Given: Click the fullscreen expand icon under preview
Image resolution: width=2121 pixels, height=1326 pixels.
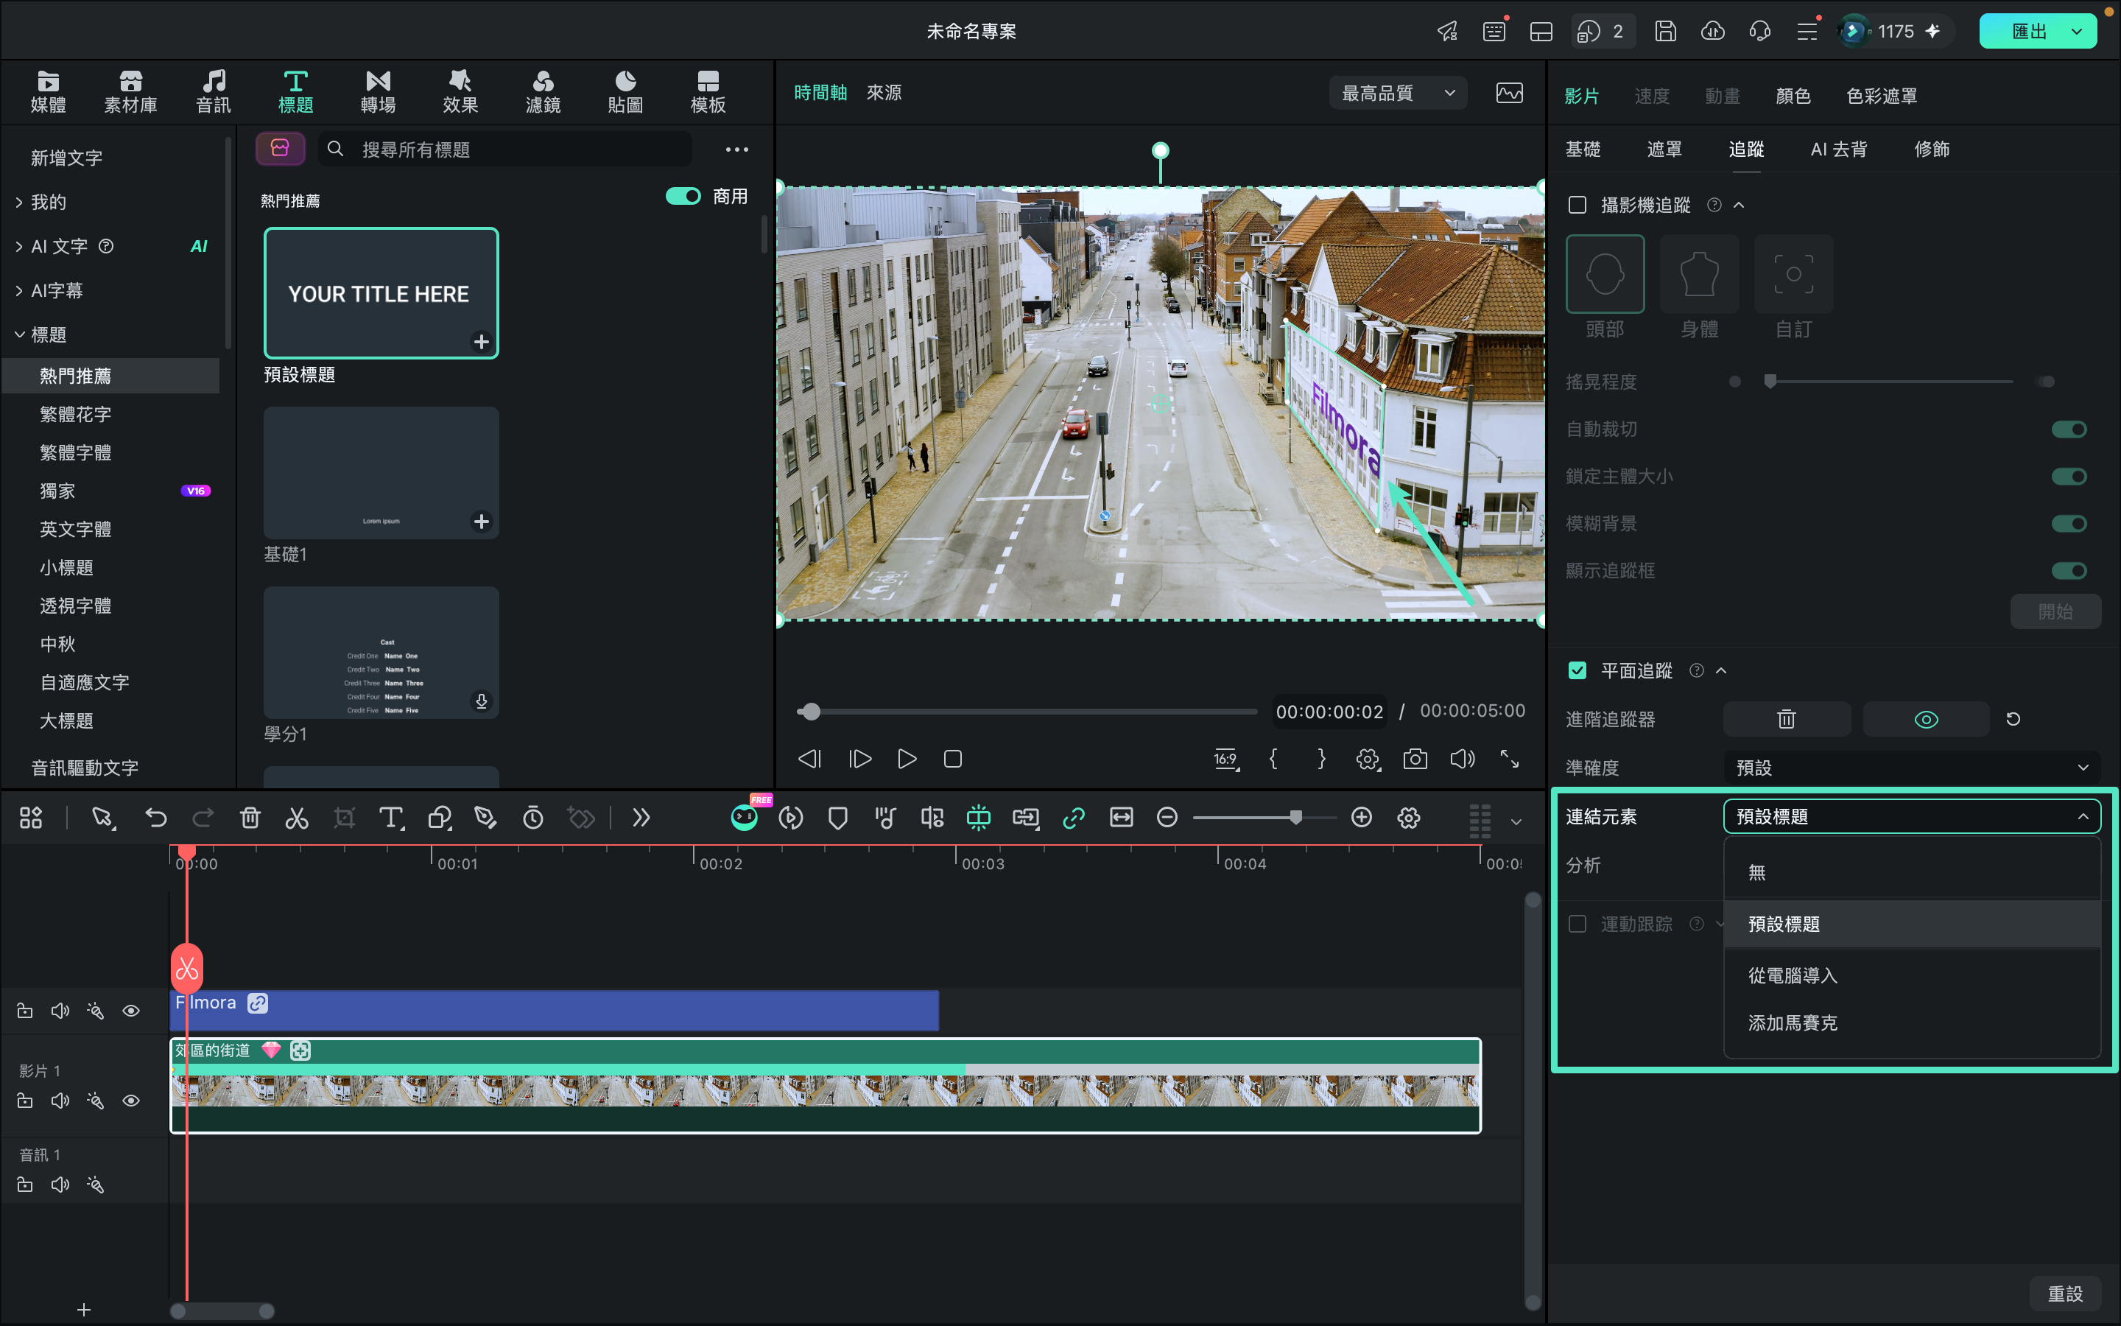Looking at the screenshot, I should coord(1509,759).
